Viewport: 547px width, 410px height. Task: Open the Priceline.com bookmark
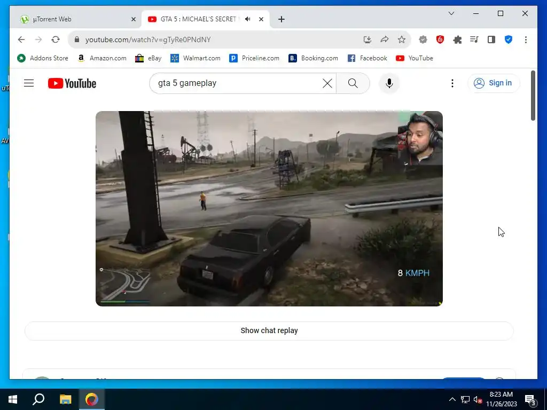coord(254,58)
